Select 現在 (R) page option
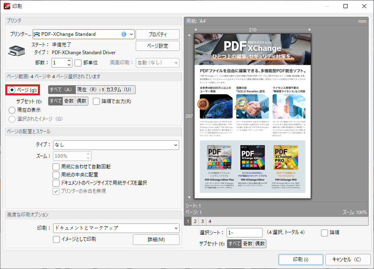 click(x=90, y=90)
